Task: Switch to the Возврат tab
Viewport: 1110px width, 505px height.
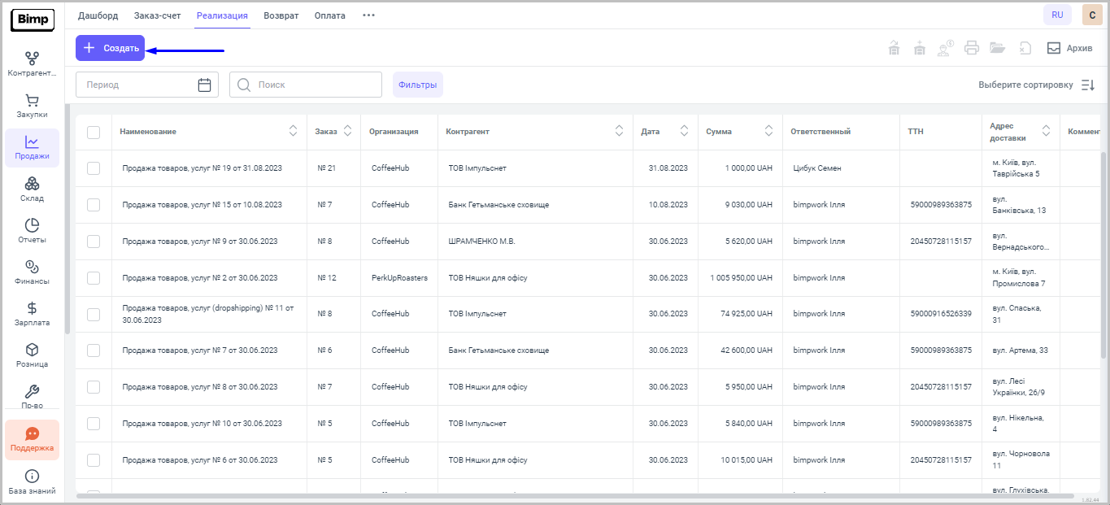Action: [281, 15]
